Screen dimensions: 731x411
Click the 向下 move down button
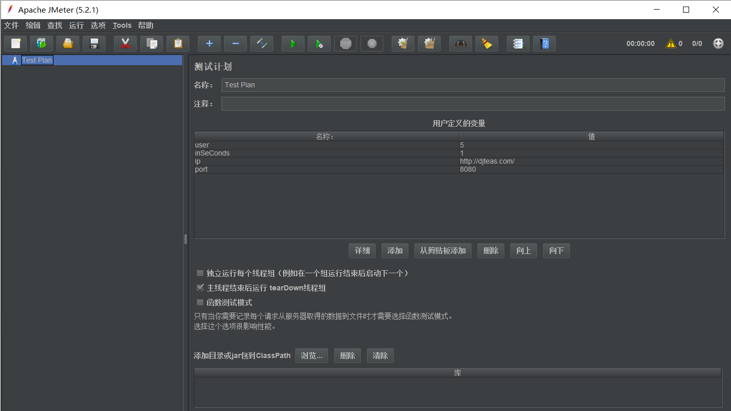coord(556,250)
